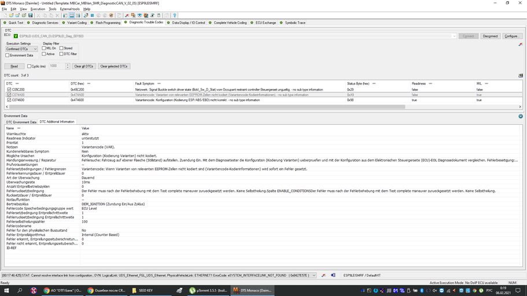Click the eraser icon right of Display Filter
The image size is (527, 296).
pos(520,45)
